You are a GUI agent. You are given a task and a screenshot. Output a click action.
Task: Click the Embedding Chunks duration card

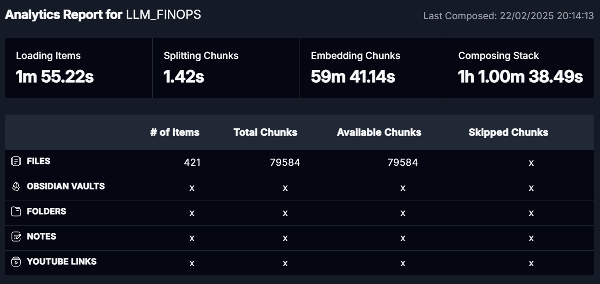pyautogui.click(x=373, y=68)
